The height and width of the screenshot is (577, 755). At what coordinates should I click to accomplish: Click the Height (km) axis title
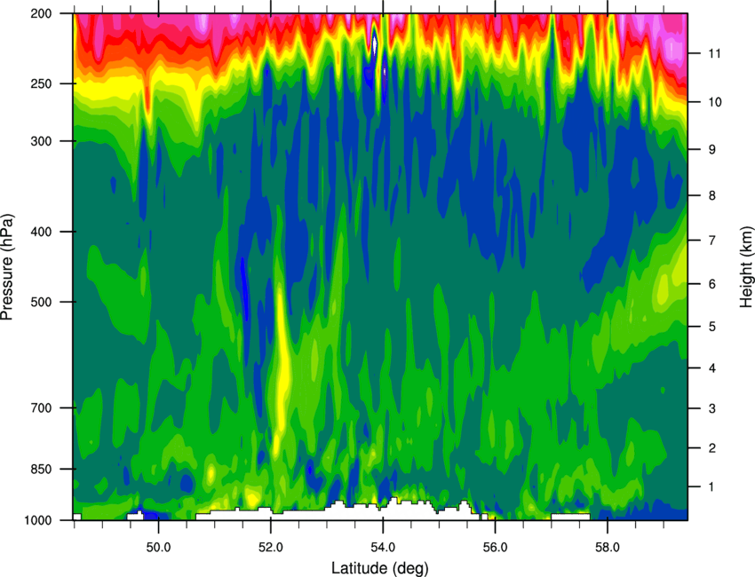pos(745,267)
